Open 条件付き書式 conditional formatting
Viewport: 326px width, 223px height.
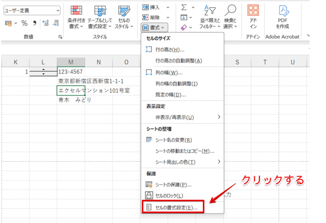pos(76,17)
